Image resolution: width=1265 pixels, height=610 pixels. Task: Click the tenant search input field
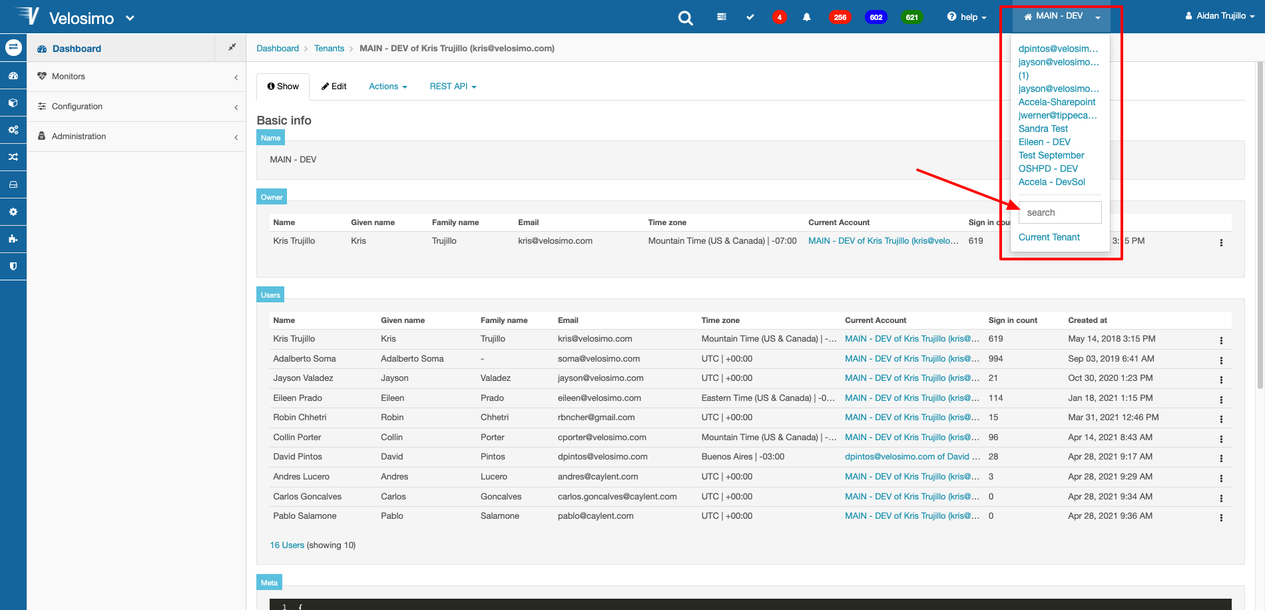point(1060,212)
